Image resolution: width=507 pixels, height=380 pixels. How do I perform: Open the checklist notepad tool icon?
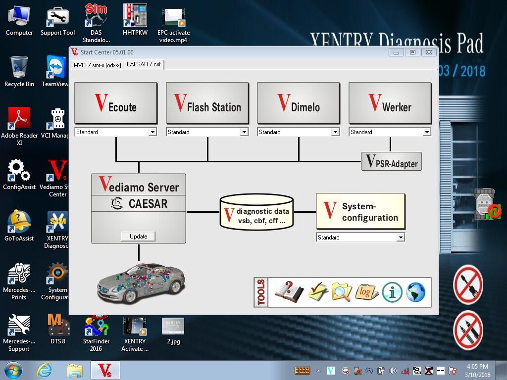tap(317, 292)
